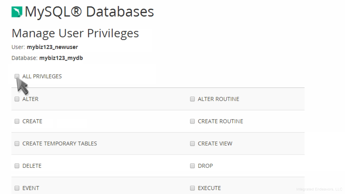Screen dimensions: 345x194
Task: Tick the ALTER privilege checkbox
Action: tap(17, 99)
